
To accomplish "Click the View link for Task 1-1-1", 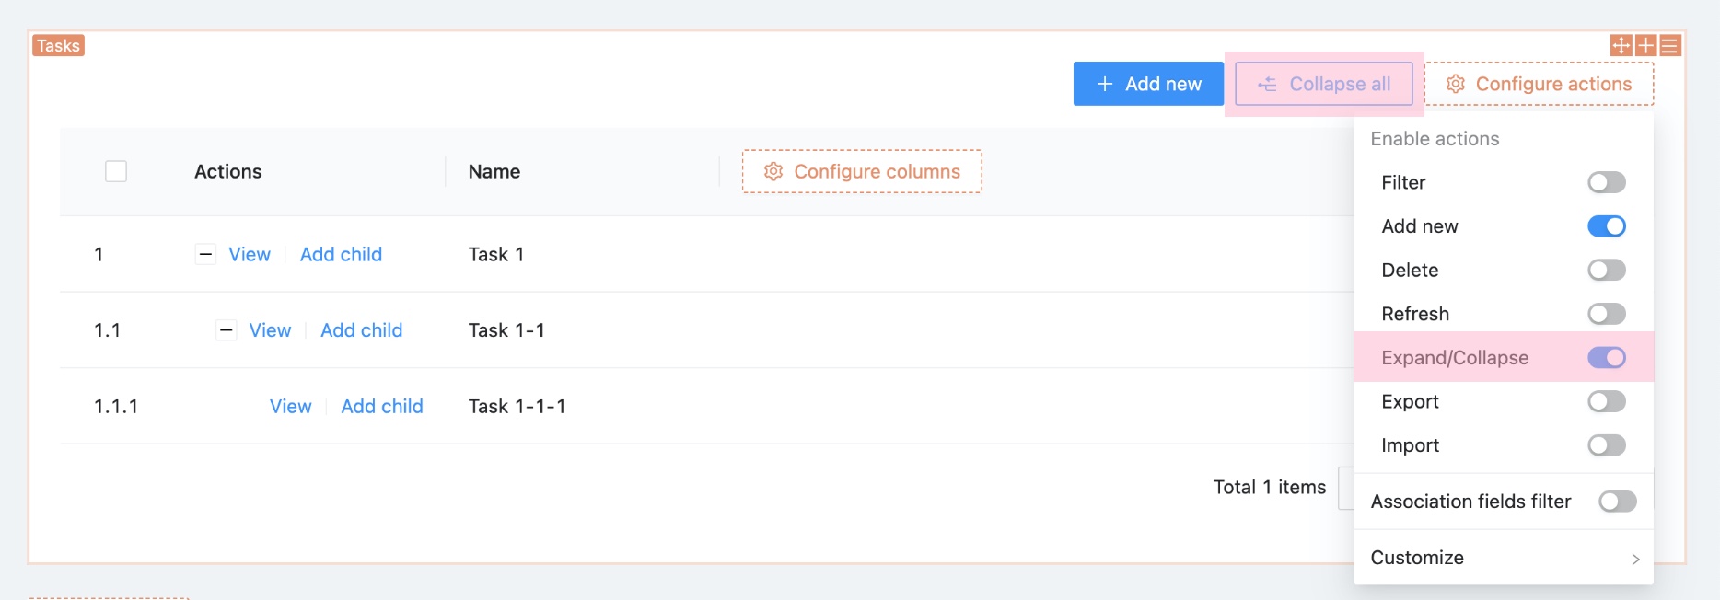I will tap(290, 407).
